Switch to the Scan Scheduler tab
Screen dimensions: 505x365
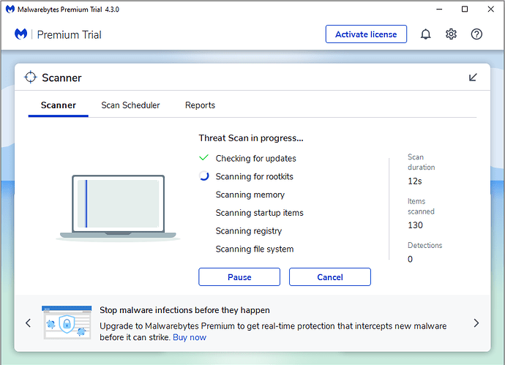coord(130,105)
